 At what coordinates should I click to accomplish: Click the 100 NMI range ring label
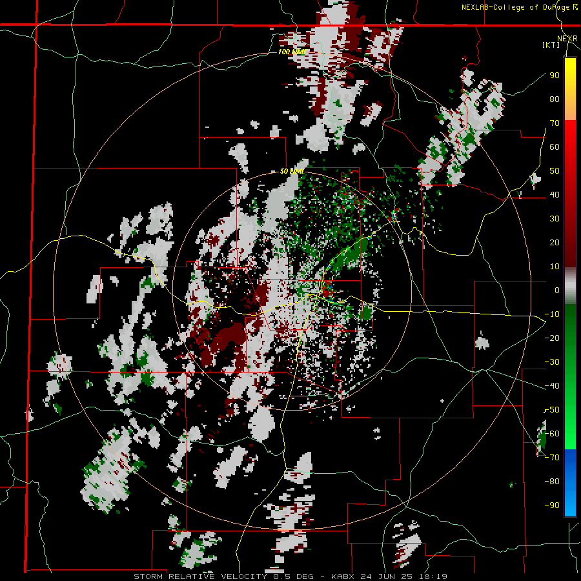point(292,52)
